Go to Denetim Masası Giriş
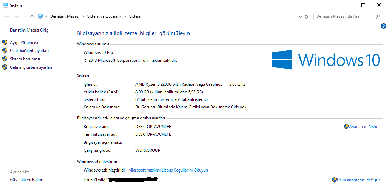 29,30
